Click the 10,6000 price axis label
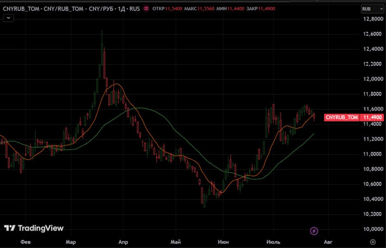 (373, 184)
